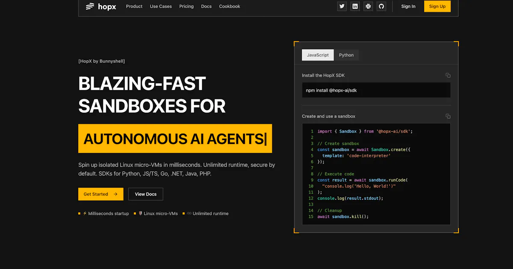
Task: Open the Product menu
Action: coord(134,6)
